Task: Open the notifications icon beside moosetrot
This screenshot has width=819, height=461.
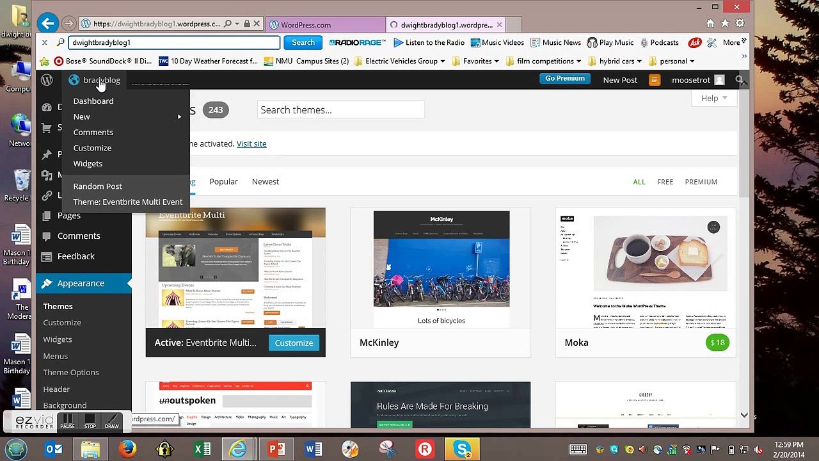Action: click(x=655, y=80)
